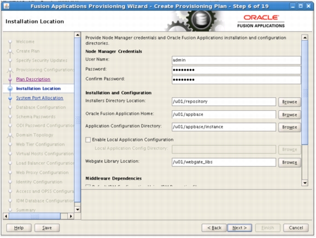
Task: Click Load Balancer Configuration step
Action: pyautogui.click(x=45, y=163)
